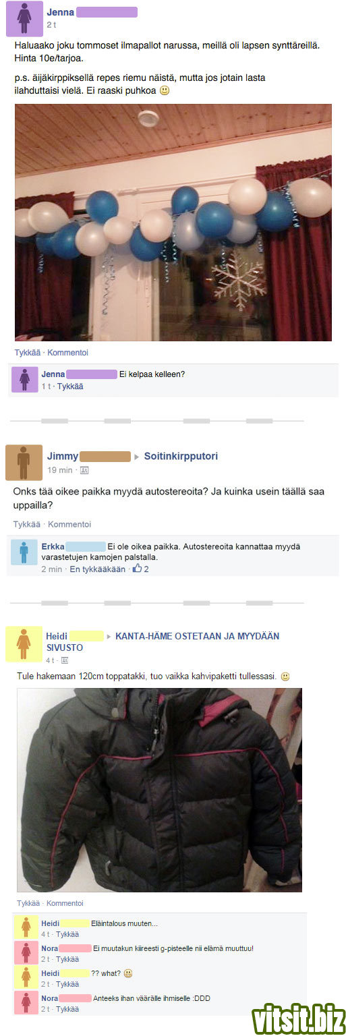Click Jenna's purple profile avatar icon
The image size is (346, 1036).
24,18
